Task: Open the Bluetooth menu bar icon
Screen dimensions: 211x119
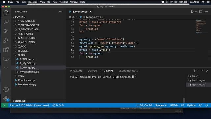Action: pos(167,2)
